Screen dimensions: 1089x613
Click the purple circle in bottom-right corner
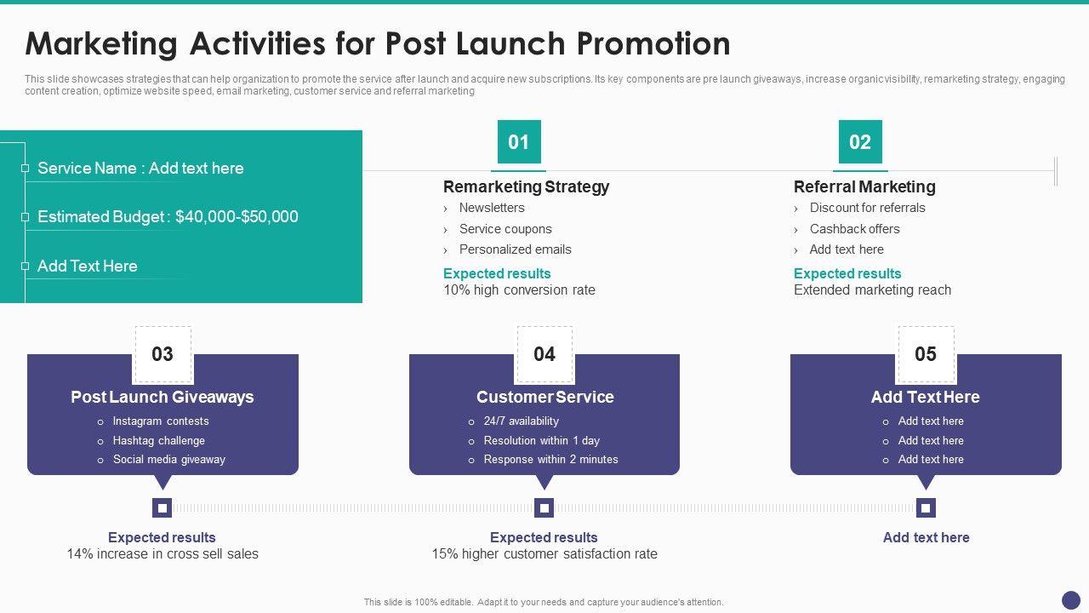pos(1071,600)
